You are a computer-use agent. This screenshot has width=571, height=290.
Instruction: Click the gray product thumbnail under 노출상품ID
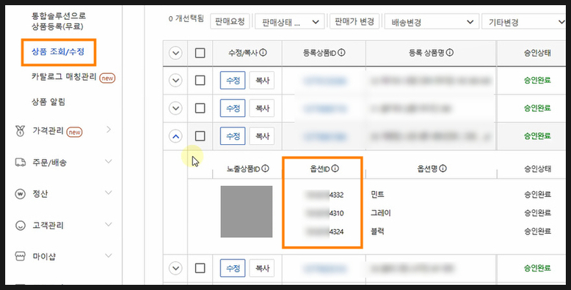pos(247,212)
